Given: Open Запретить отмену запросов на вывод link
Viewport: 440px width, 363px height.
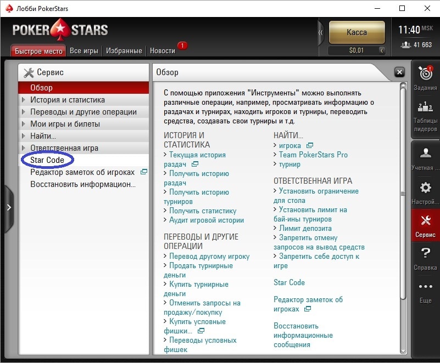Looking at the screenshot, I should (x=319, y=242).
